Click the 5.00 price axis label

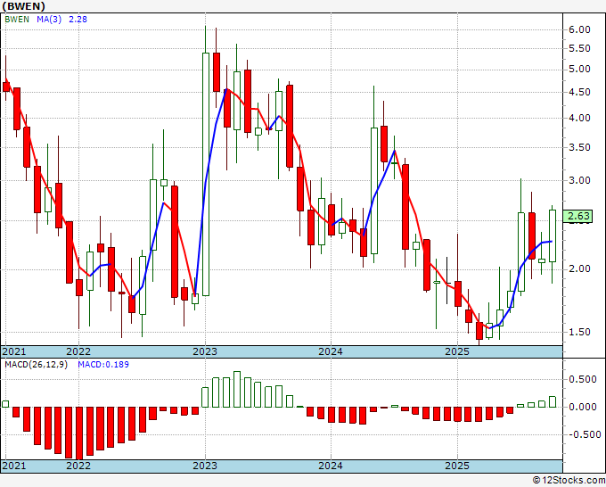click(x=579, y=70)
